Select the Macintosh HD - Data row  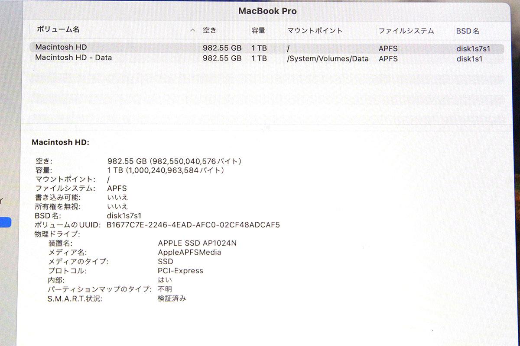266,58
